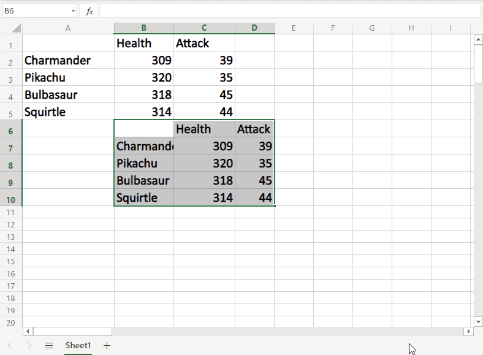This screenshot has height=355, width=483.
Task: Select cell containing Charmander in column A
Action: click(x=67, y=60)
